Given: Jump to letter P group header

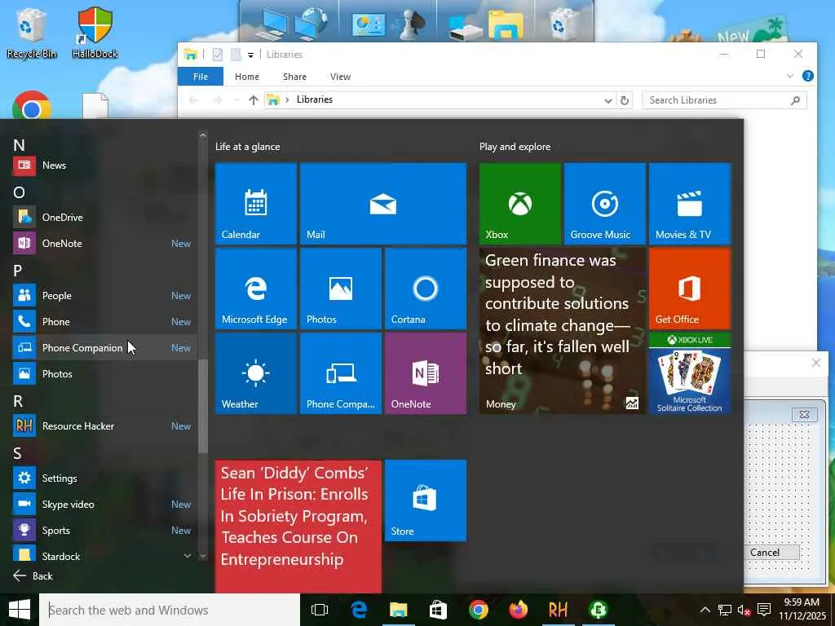Looking at the screenshot, I should (18, 271).
